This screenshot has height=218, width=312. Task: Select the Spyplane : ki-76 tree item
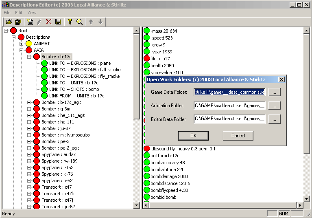(x=57, y=174)
